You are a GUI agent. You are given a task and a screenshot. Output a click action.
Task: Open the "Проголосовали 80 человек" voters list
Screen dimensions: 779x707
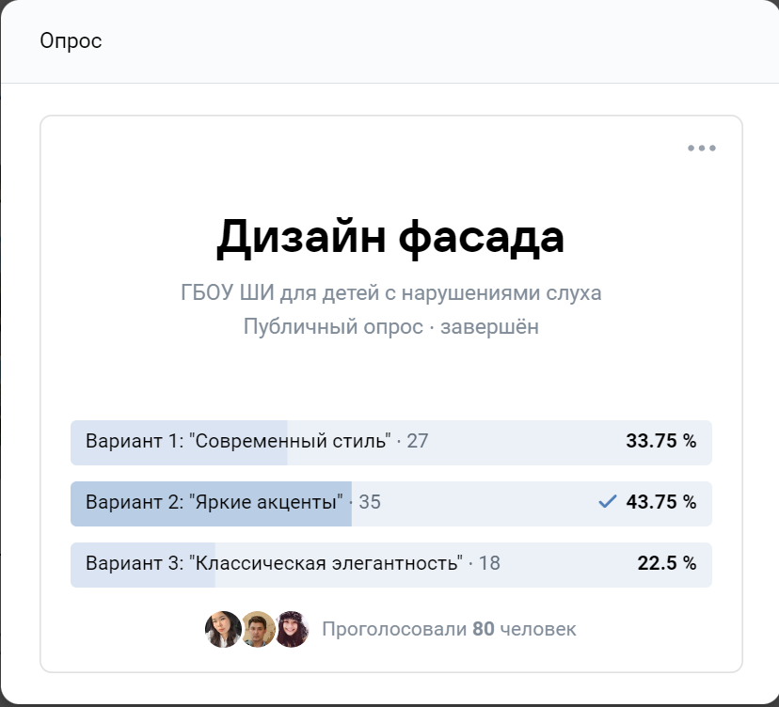(x=449, y=629)
